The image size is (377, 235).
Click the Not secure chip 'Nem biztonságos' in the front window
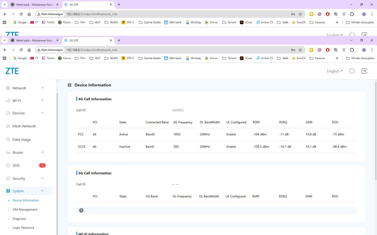click(x=50, y=50)
